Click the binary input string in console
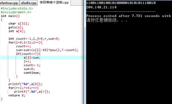 tap(121, 3)
